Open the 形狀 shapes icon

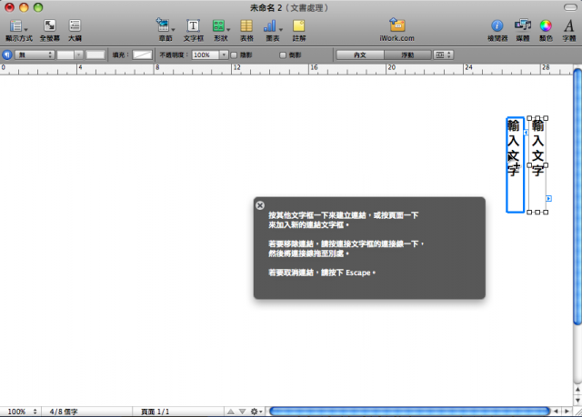pyautogui.click(x=218, y=26)
